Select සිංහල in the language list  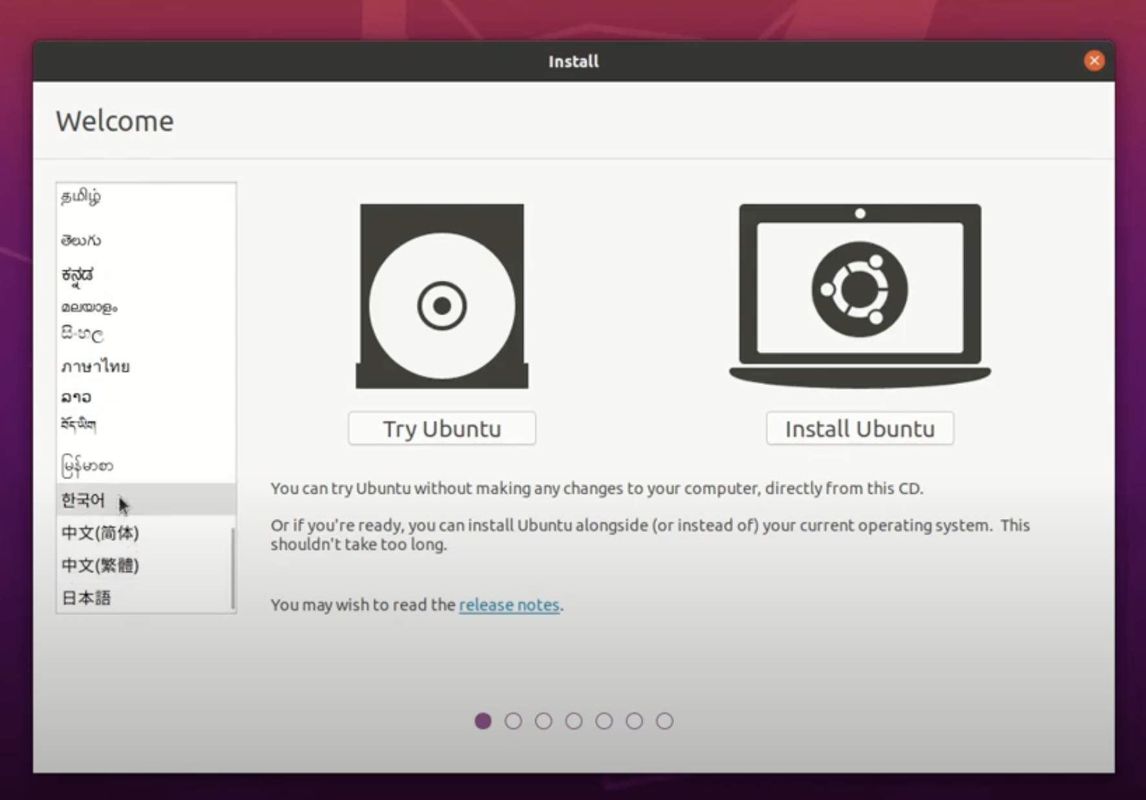point(146,334)
